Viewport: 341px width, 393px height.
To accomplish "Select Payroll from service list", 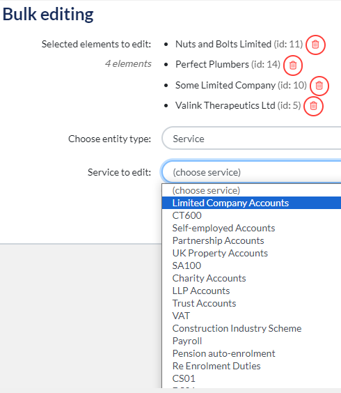I will 251,341.
